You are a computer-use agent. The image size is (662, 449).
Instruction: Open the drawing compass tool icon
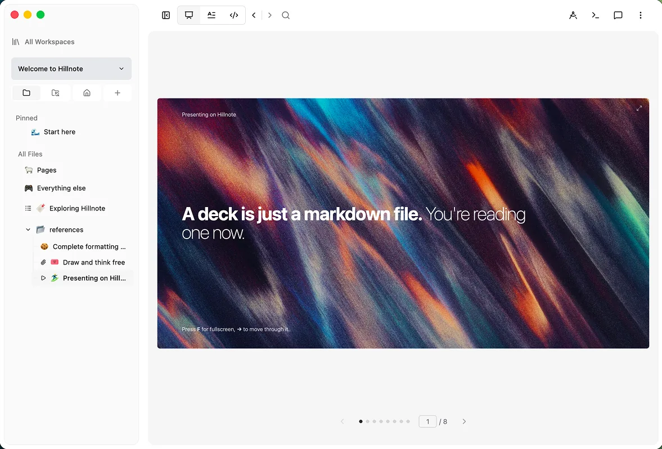[x=573, y=15]
